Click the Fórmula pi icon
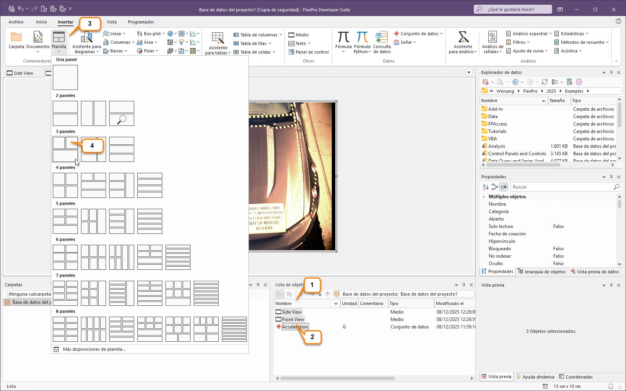The width and height of the screenshot is (626, 391). pos(343,38)
